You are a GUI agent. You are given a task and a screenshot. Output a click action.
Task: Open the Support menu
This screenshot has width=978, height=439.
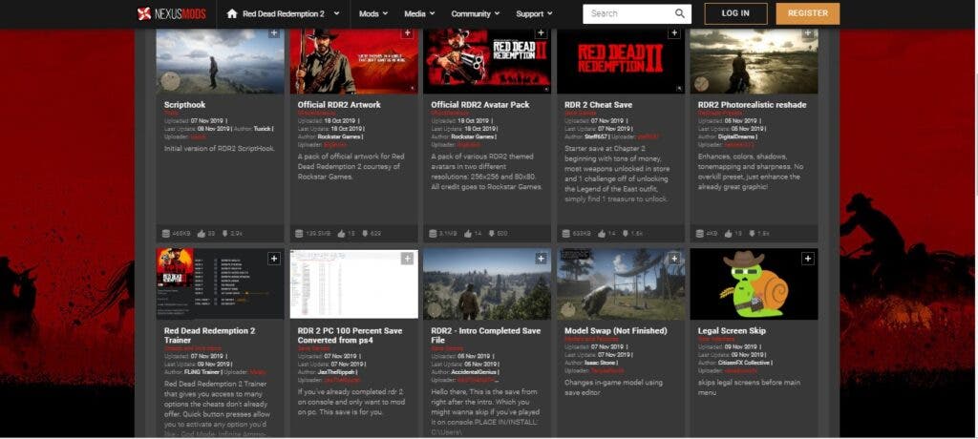534,13
